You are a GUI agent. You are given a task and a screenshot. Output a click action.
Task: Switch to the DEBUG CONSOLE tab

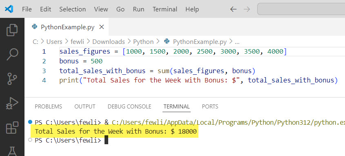129,106
